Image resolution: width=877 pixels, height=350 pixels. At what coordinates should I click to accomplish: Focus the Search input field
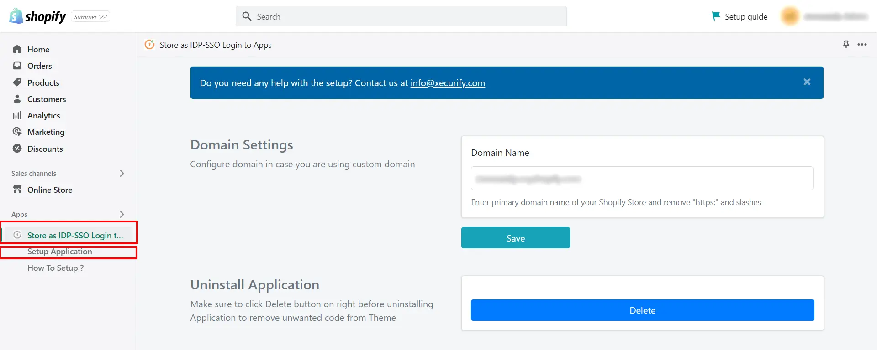click(401, 16)
